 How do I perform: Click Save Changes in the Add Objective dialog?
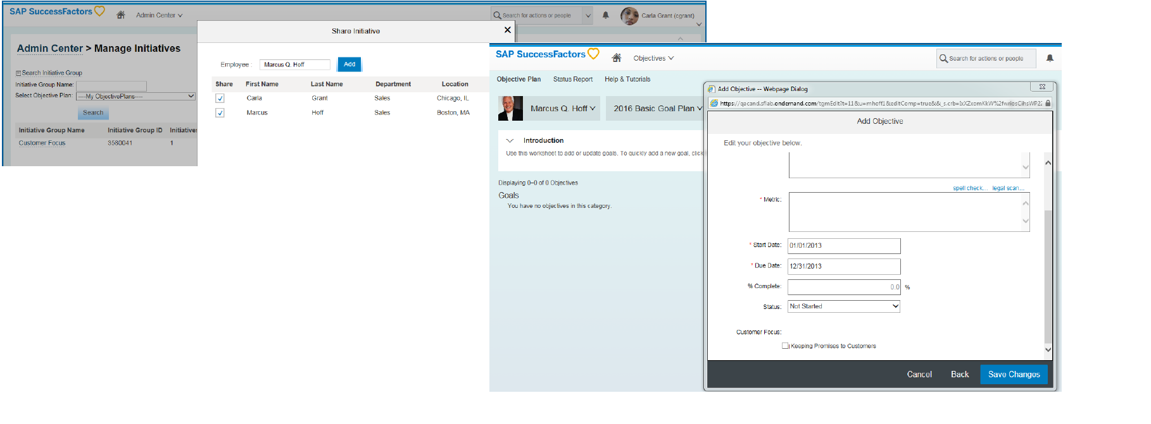coord(1014,374)
